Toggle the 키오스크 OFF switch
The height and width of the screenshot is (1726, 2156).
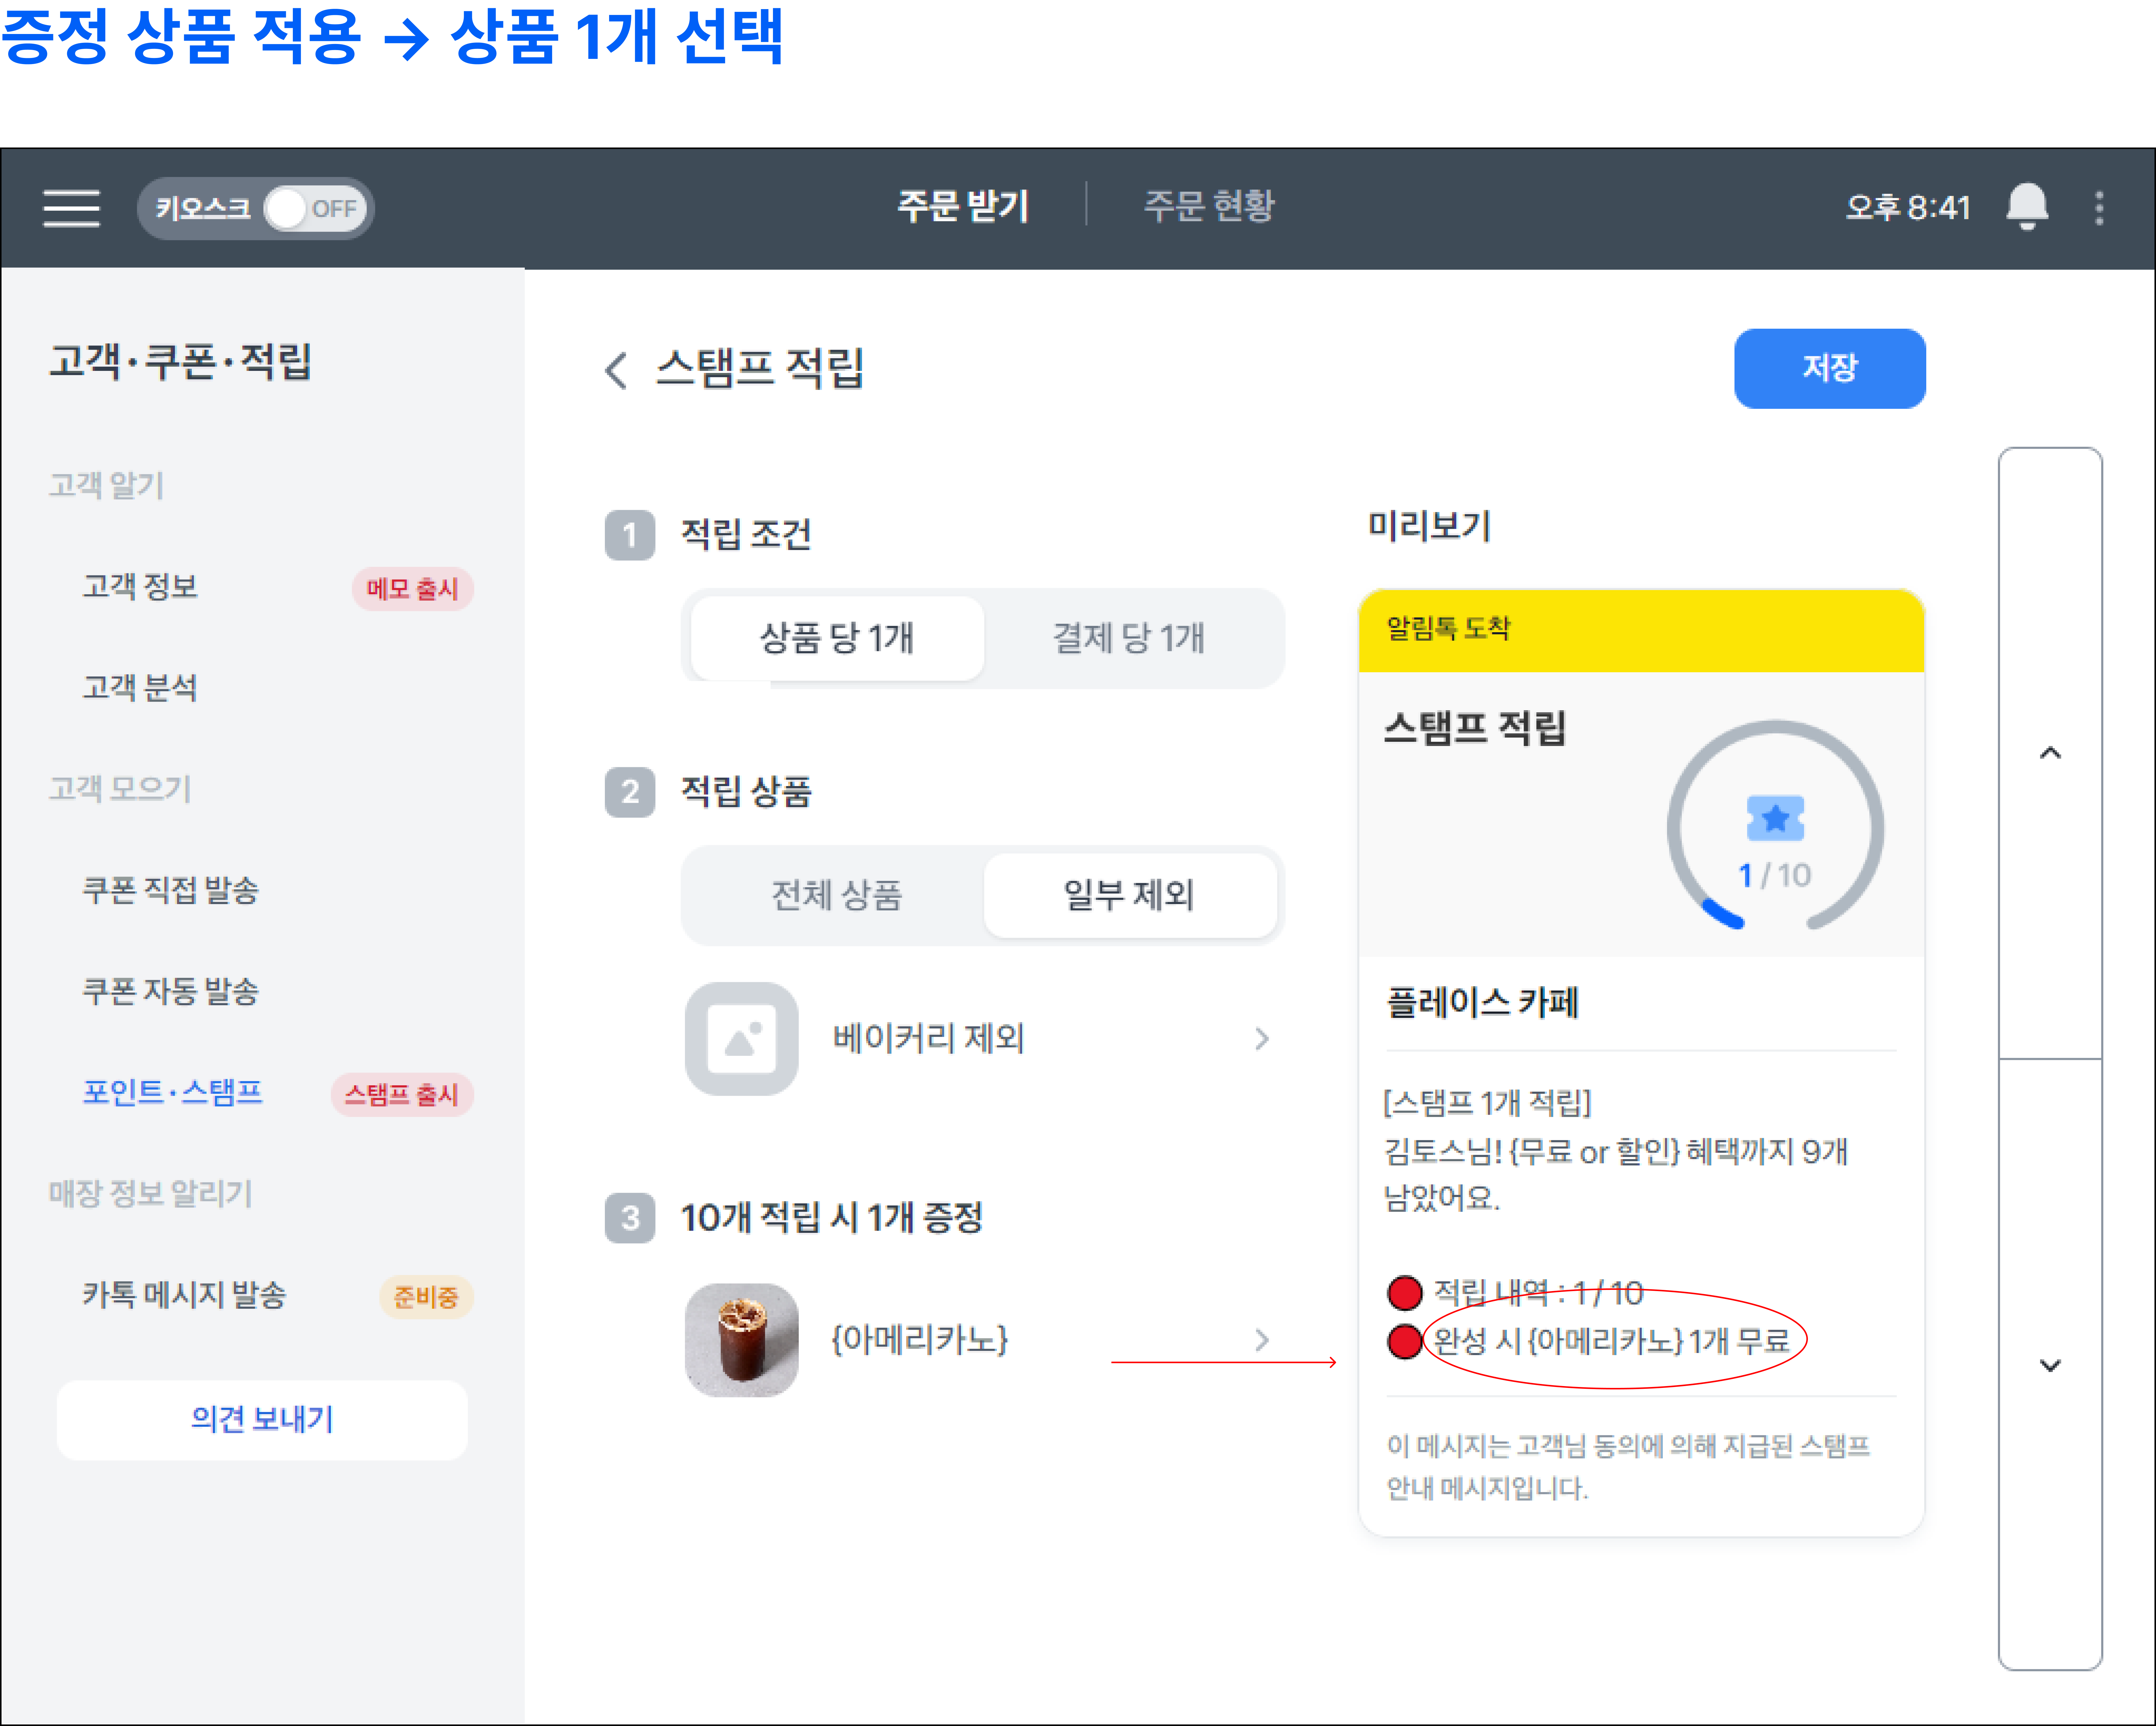click(x=315, y=208)
